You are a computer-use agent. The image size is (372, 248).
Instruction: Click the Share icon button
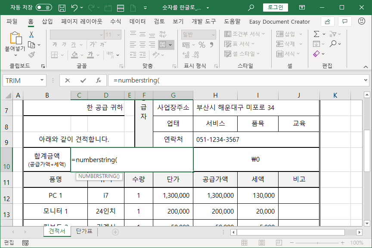pos(327,21)
